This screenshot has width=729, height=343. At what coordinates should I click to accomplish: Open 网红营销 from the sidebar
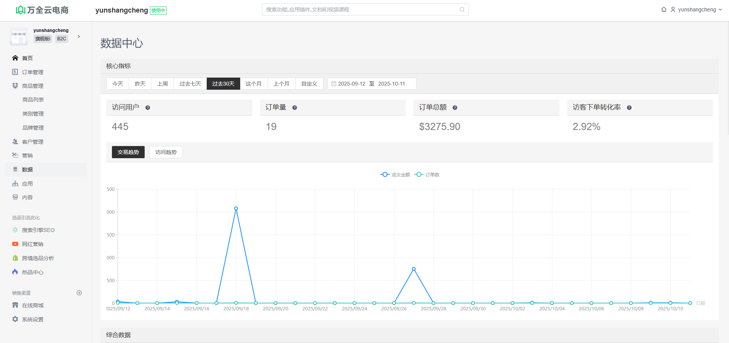[x=33, y=244]
